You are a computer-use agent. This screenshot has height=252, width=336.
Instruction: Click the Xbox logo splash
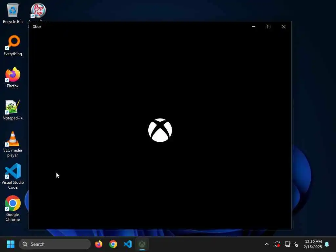click(x=160, y=130)
